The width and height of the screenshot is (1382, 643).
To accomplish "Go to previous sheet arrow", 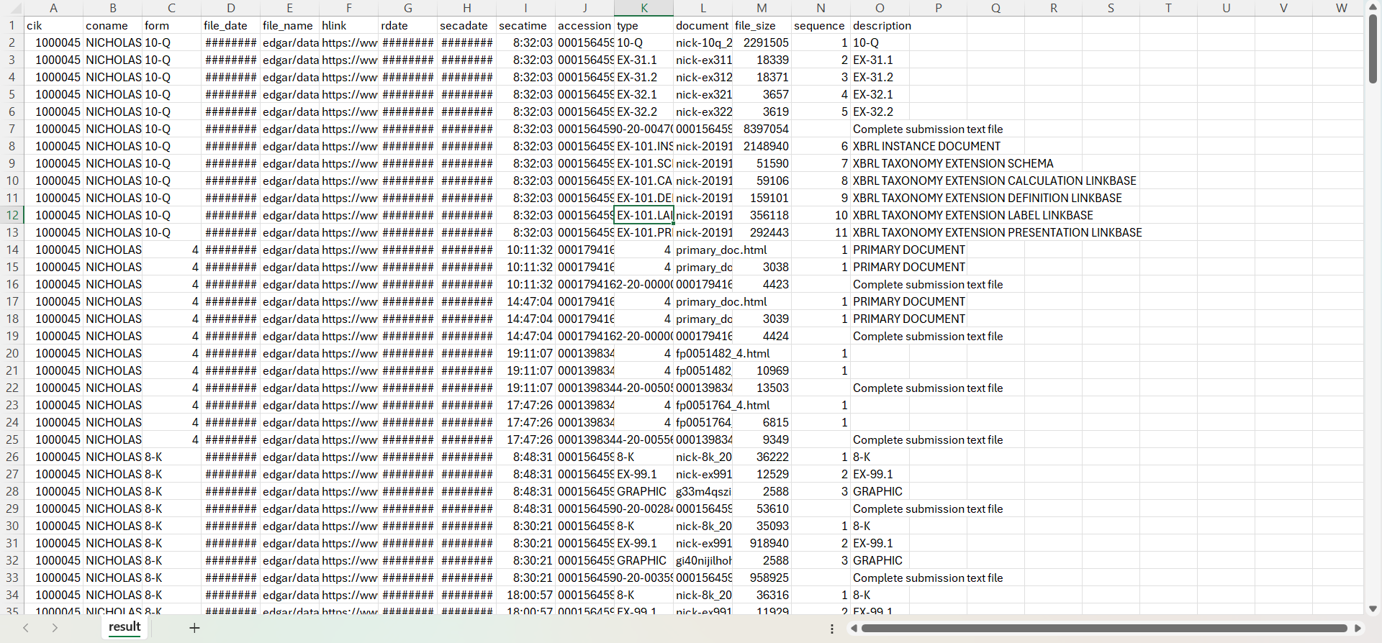I will coord(26,628).
